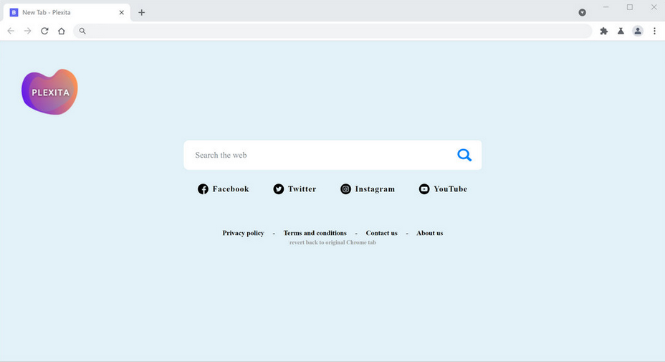
Task: Open a new tab with plus button
Action: click(142, 12)
